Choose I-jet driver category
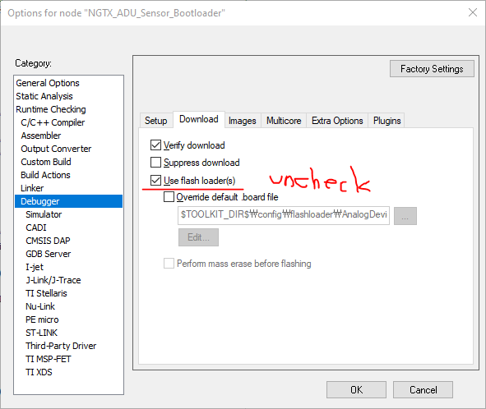The height and width of the screenshot is (409, 486). (68, 267)
